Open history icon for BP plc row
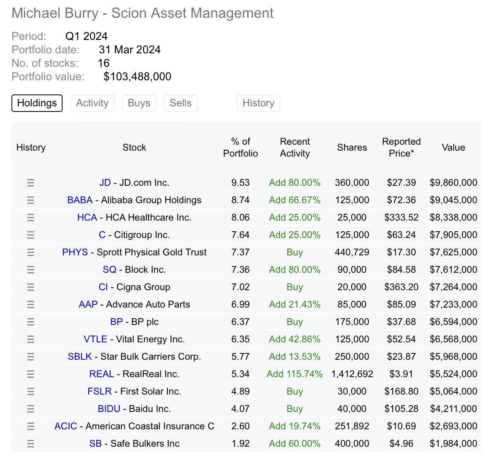Image resolution: width=485 pixels, height=455 pixels. pyautogui.click(x=30, y=322)
